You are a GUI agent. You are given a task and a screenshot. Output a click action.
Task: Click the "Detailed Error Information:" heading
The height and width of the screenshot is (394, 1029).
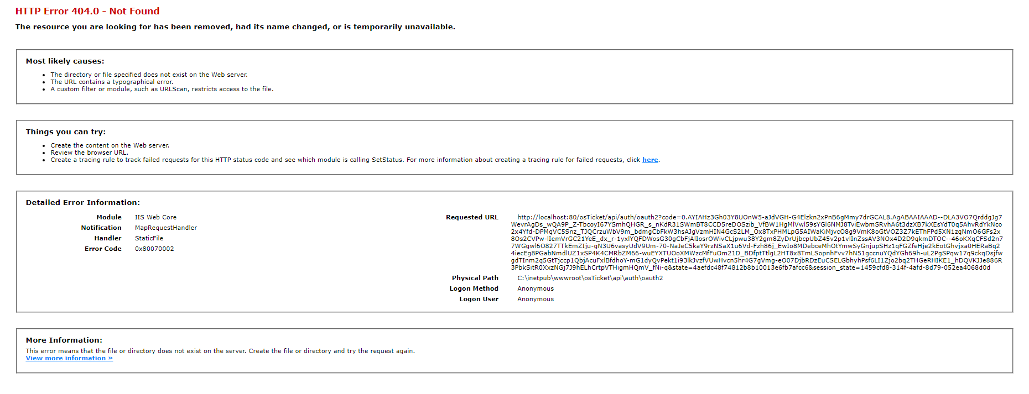click(x=82, y=203)
